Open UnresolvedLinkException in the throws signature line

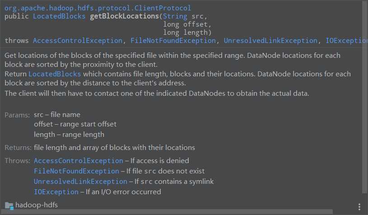(x=270, y=41)
